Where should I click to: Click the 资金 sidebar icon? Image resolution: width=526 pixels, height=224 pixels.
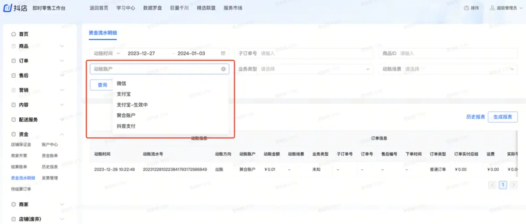tap(14, 134)
